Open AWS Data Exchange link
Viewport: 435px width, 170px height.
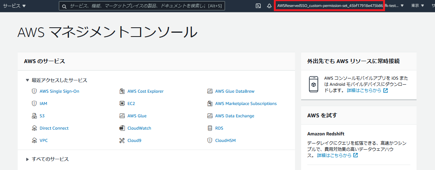pos(235,116)
